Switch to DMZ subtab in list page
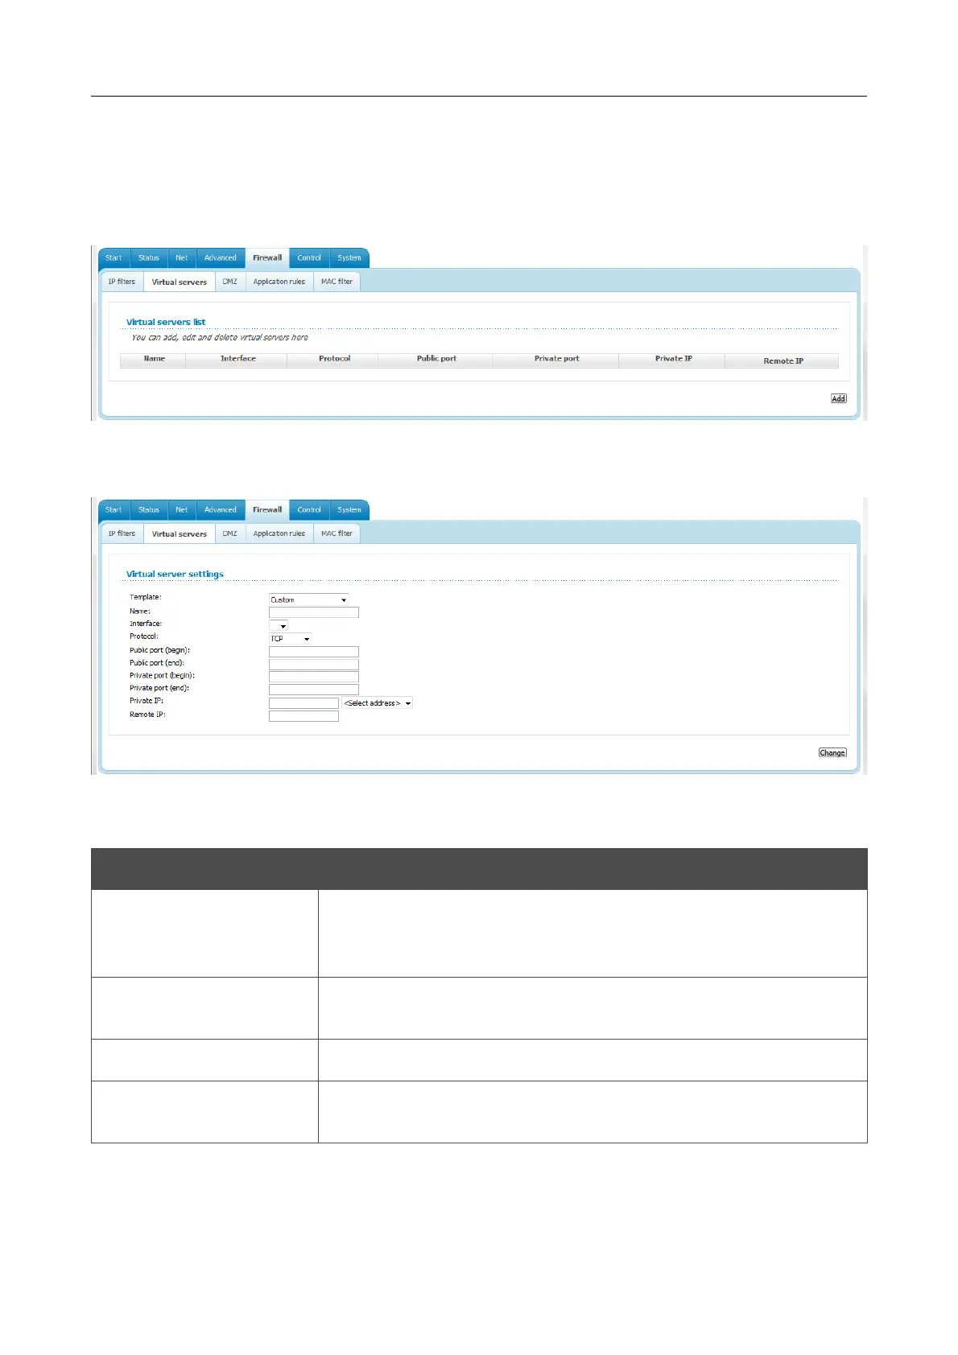Viewport: 958px width, 1355px height. (230, 282)
